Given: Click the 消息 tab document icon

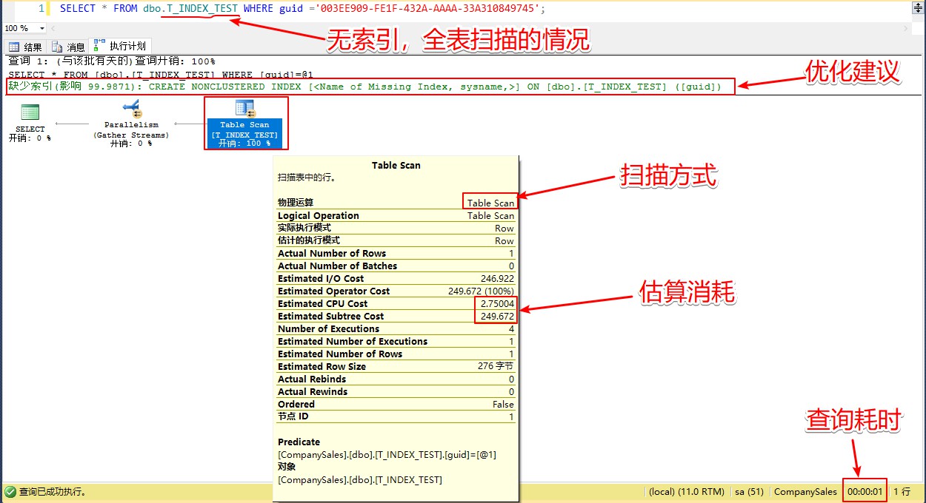Looking at the screenshot, I should (x=57, y=47).
